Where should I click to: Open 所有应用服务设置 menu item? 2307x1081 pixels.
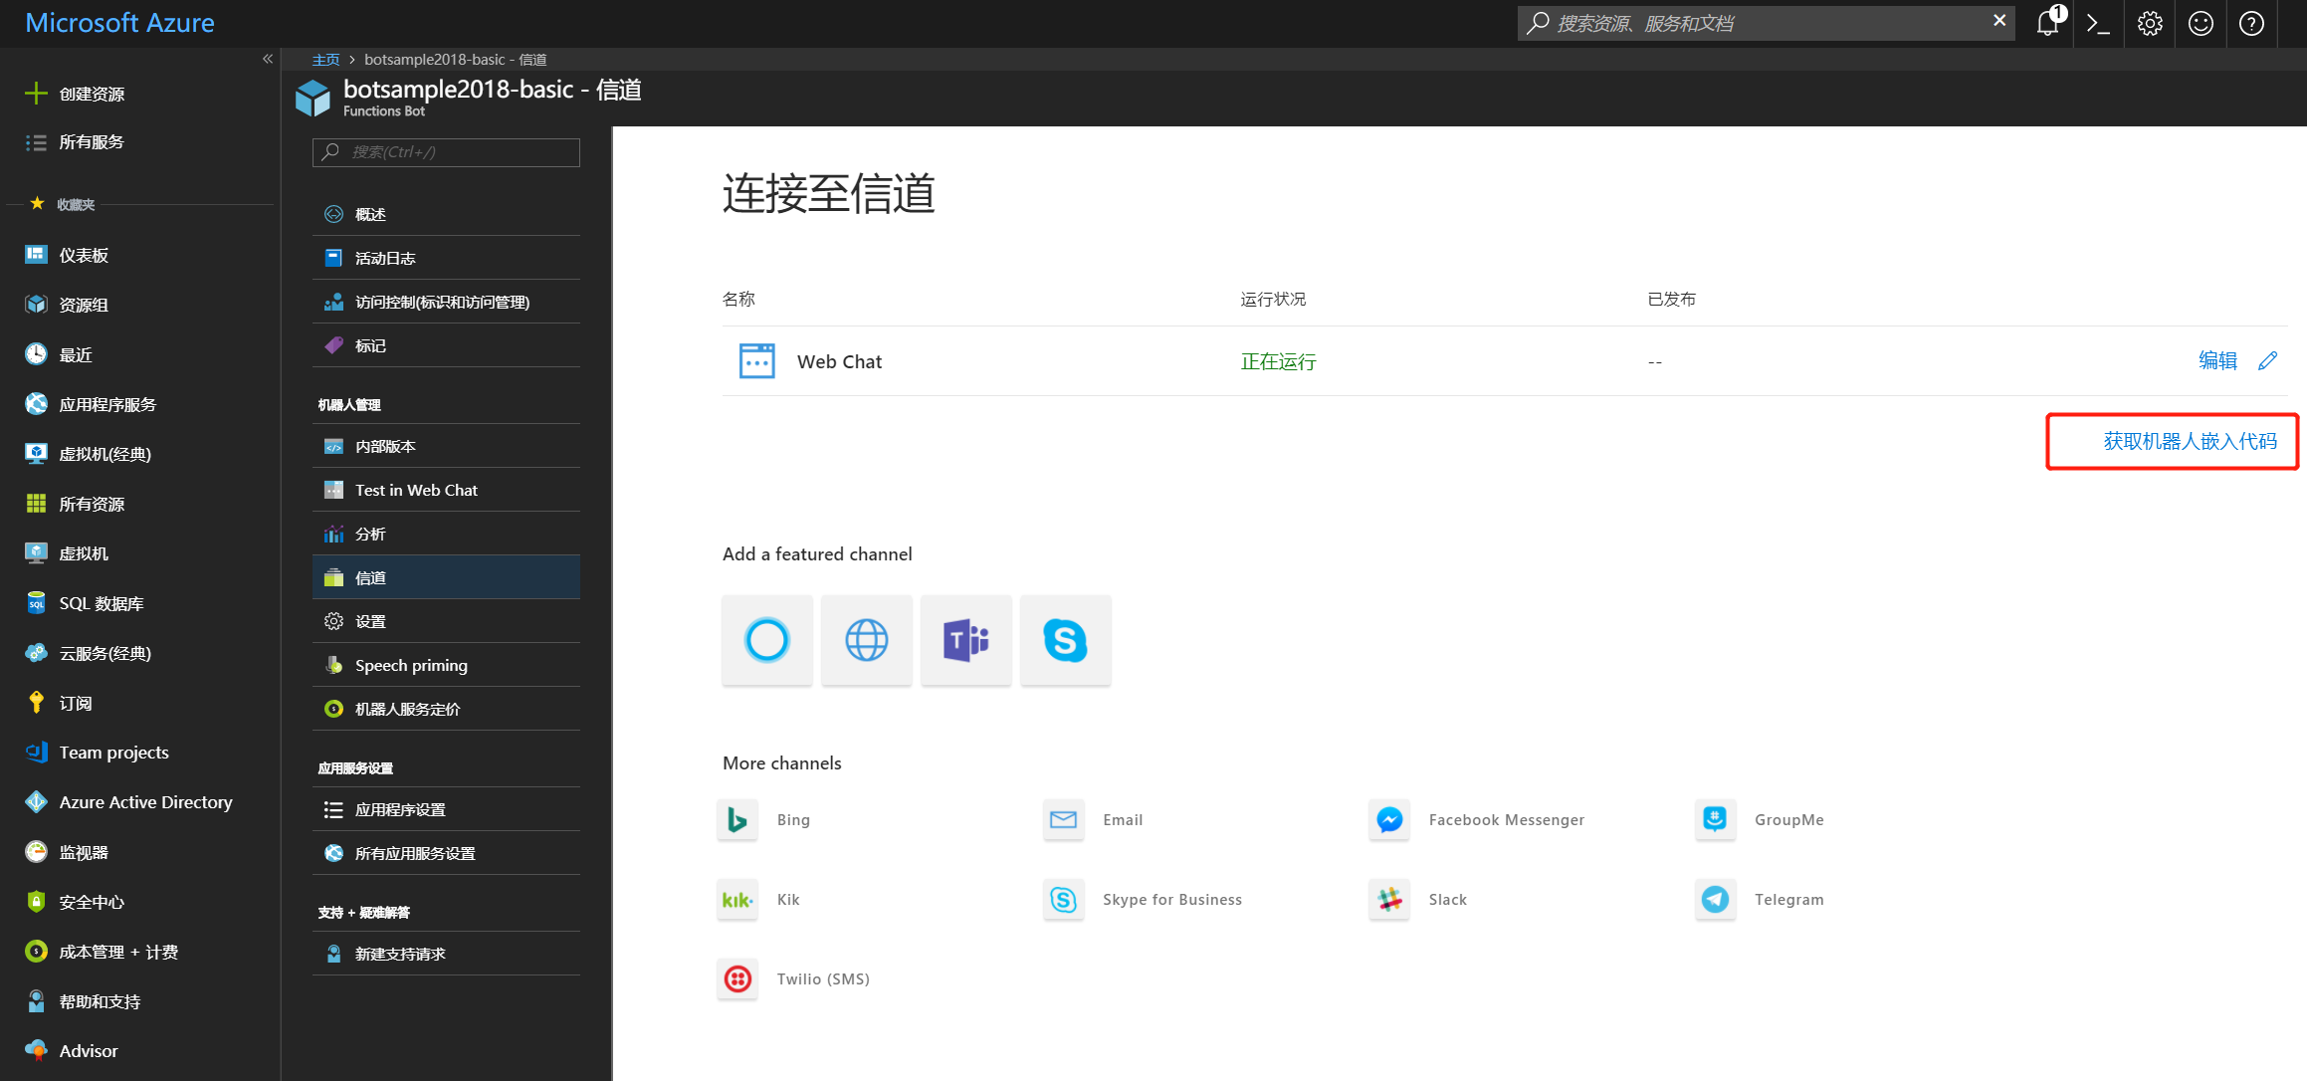(x=446, y=853)
